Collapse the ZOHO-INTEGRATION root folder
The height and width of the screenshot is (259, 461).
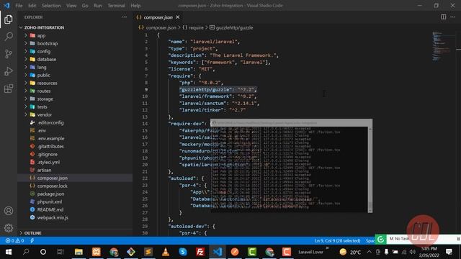point(44,27)
